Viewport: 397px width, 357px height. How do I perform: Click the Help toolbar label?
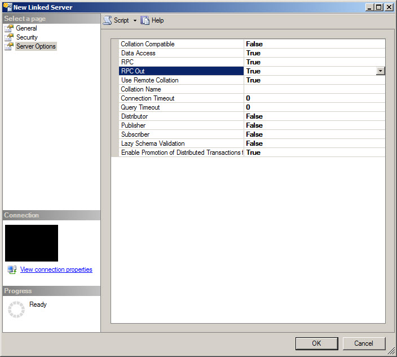coord(157,20)
